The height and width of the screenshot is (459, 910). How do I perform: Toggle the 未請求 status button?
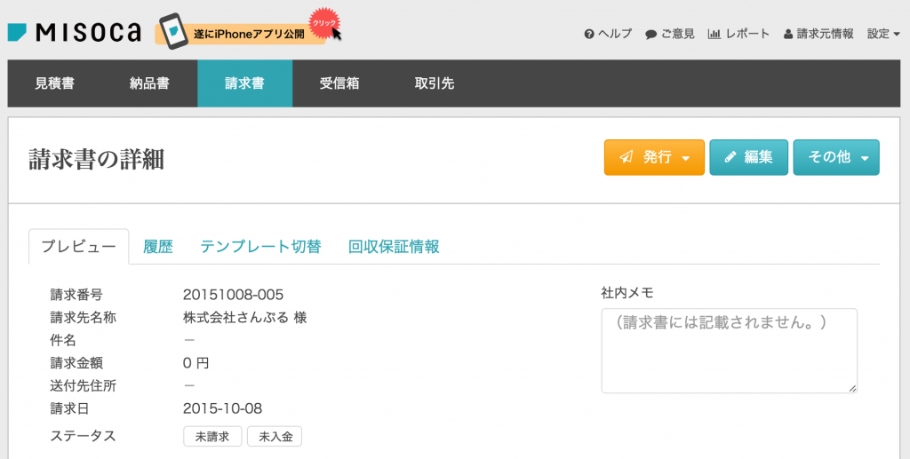pos(212,437)
